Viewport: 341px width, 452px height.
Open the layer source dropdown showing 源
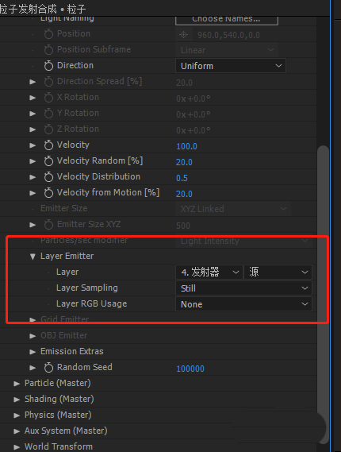click(x=278, y=272)
